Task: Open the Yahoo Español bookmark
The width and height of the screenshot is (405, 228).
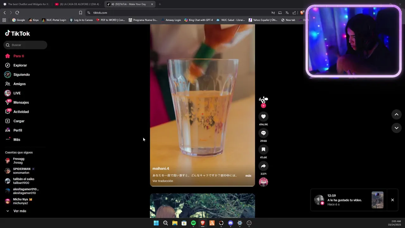Action: point(263,20)
